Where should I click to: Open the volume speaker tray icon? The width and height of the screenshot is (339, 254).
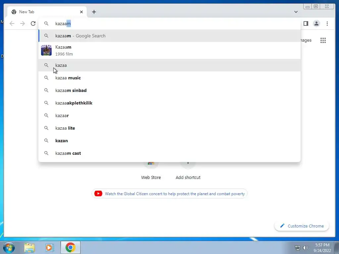(306, 248)
